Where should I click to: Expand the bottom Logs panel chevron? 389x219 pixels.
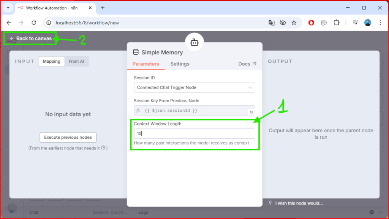[381, 212]
